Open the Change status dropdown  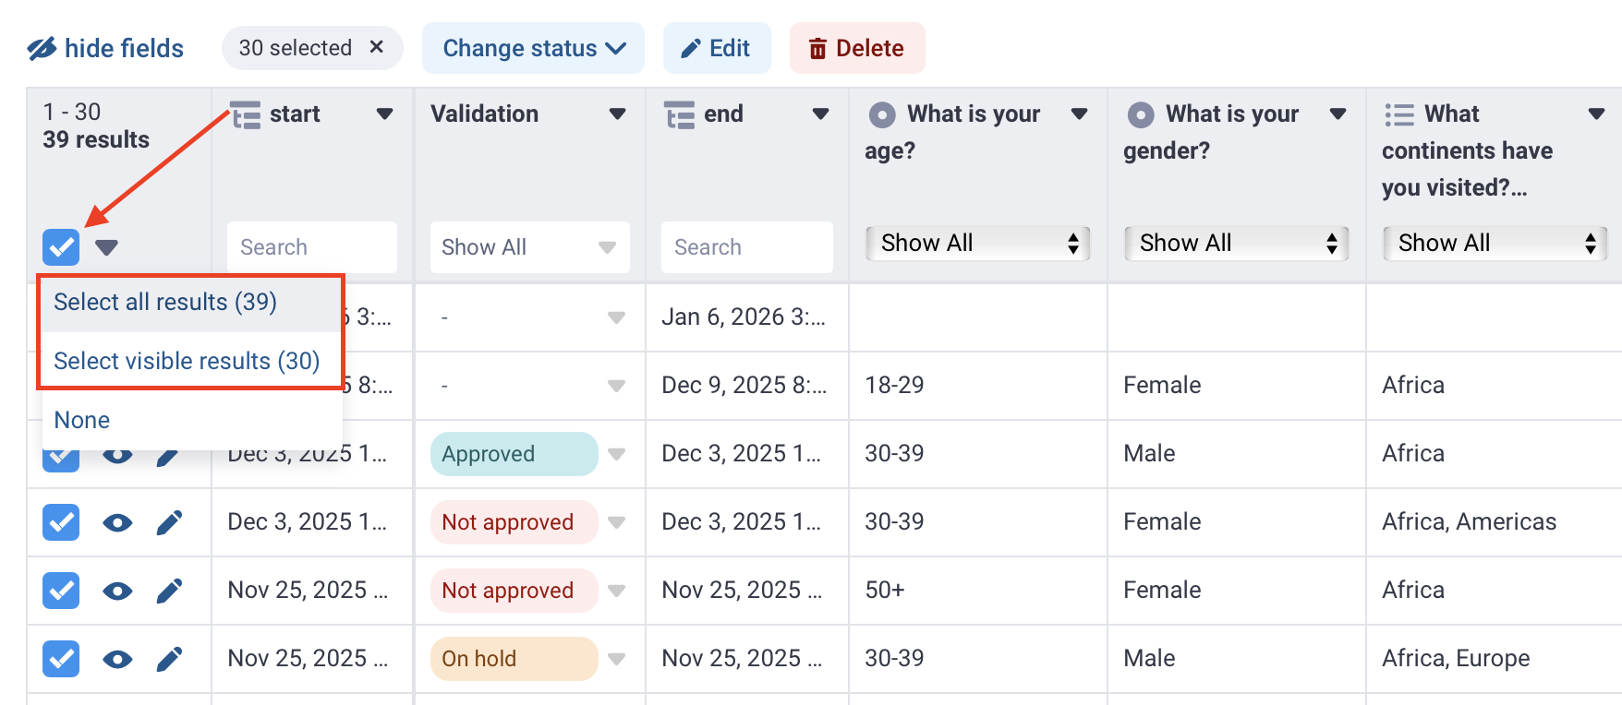(x=533, y=48)
